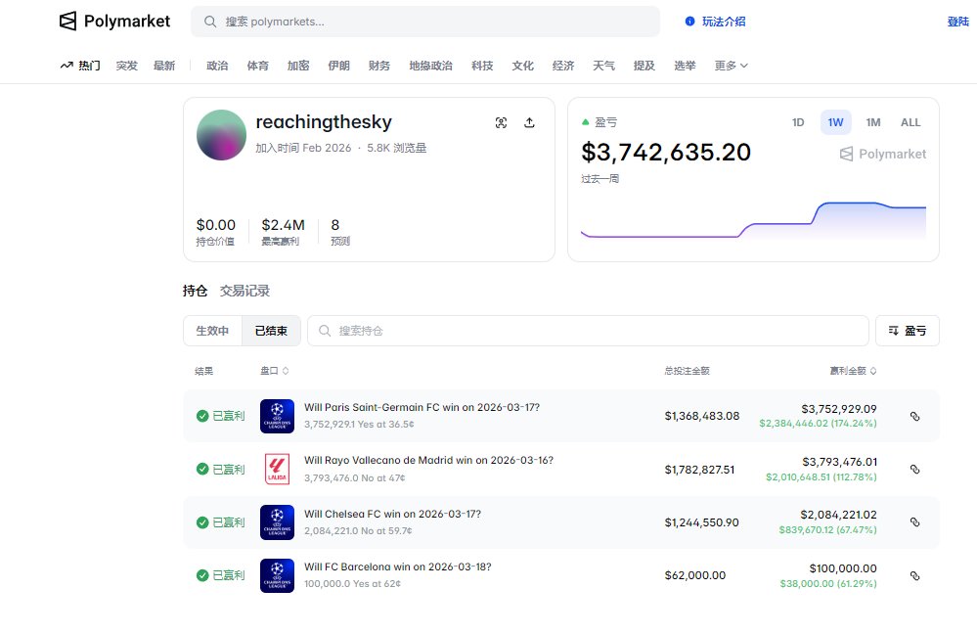Go to 选举 category
The width and height of the screenshot is (977, 634).
(685, 66)
